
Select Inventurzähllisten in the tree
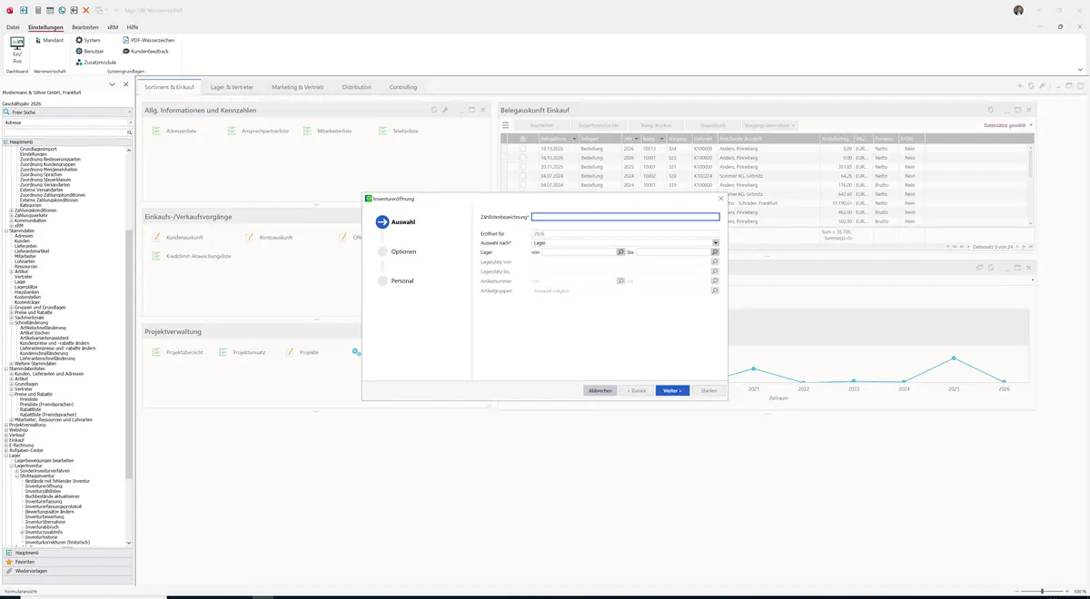(x=45, y=491)
